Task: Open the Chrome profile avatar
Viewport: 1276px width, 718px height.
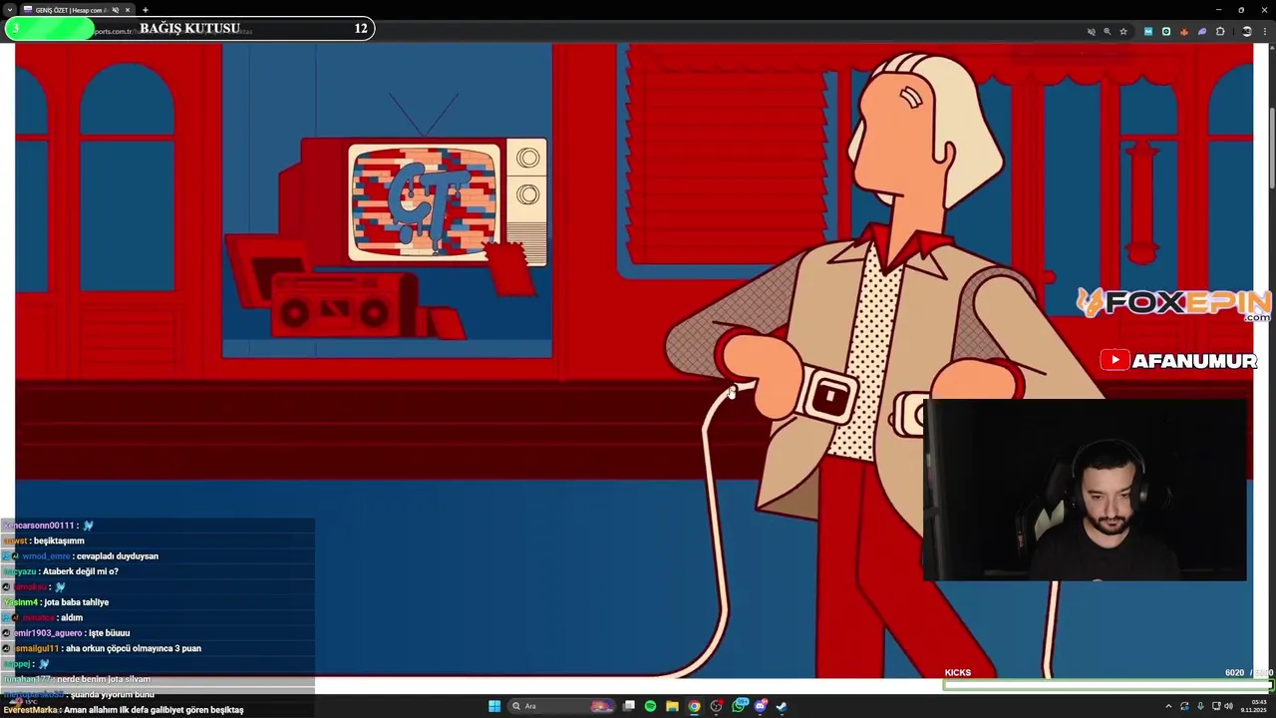Action: coord(1246,31)
